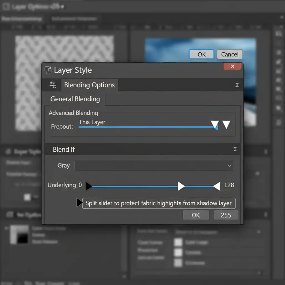Toggle the middle checkbox in bottom-right panel
Image resolution: width=285 pixels, height=285 pixels.
pos(178,252)
